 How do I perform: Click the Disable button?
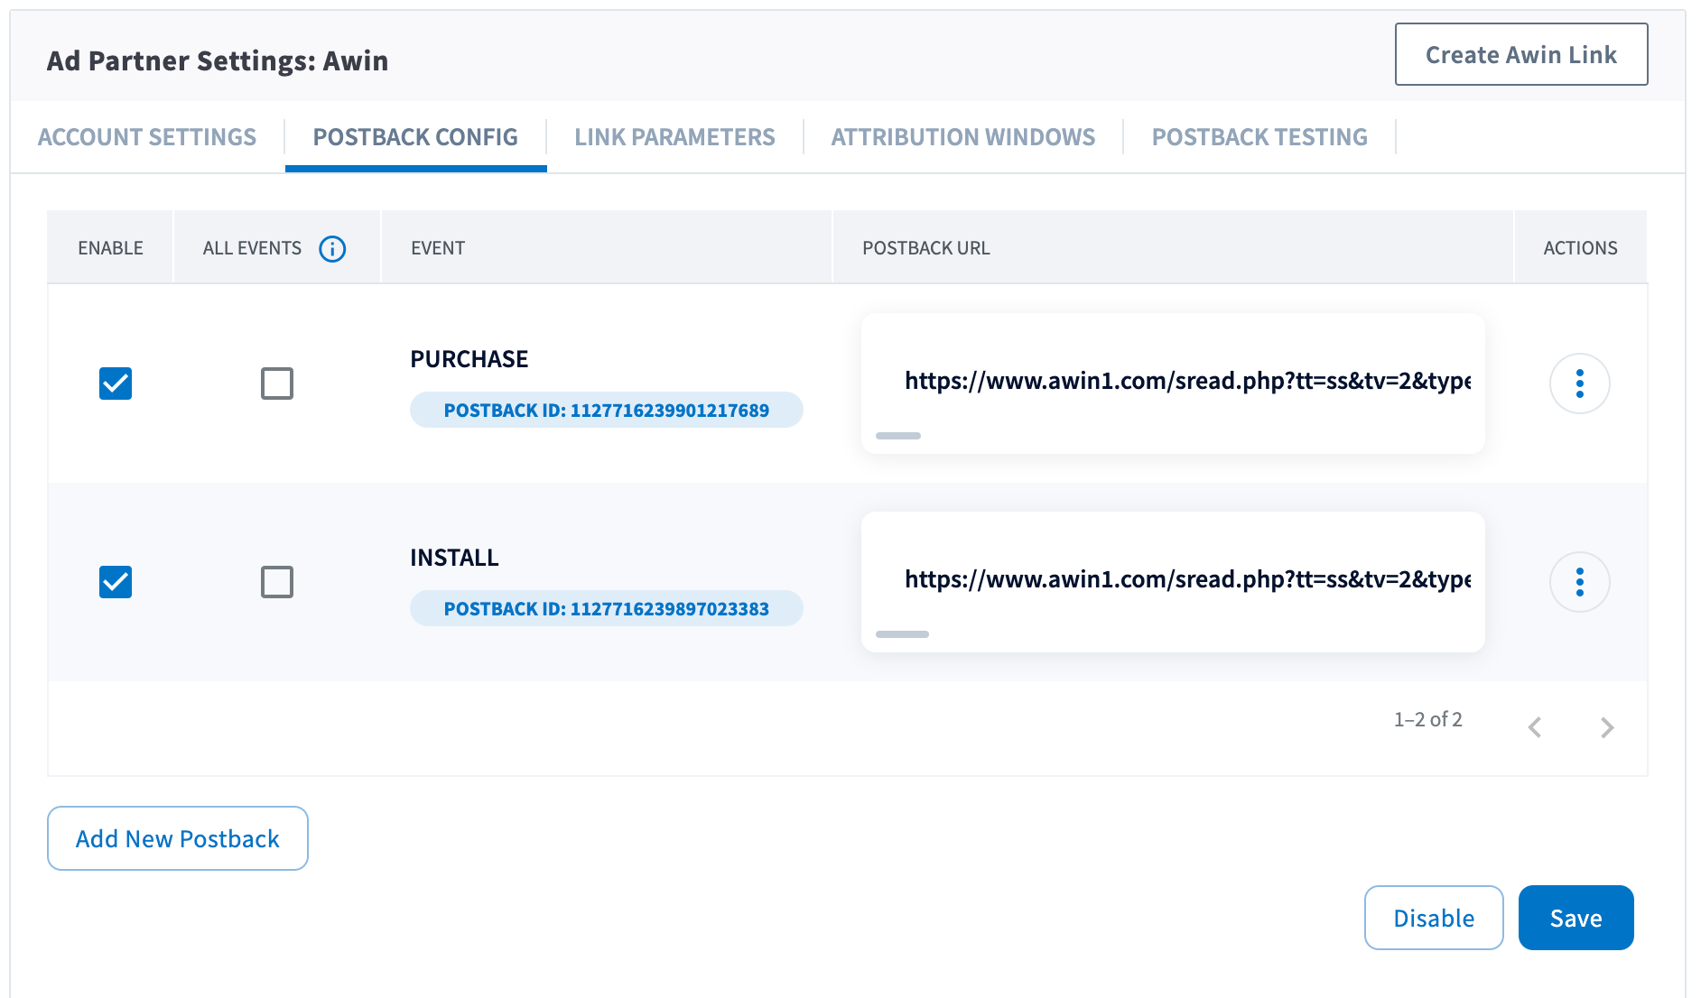[1434, 918]
